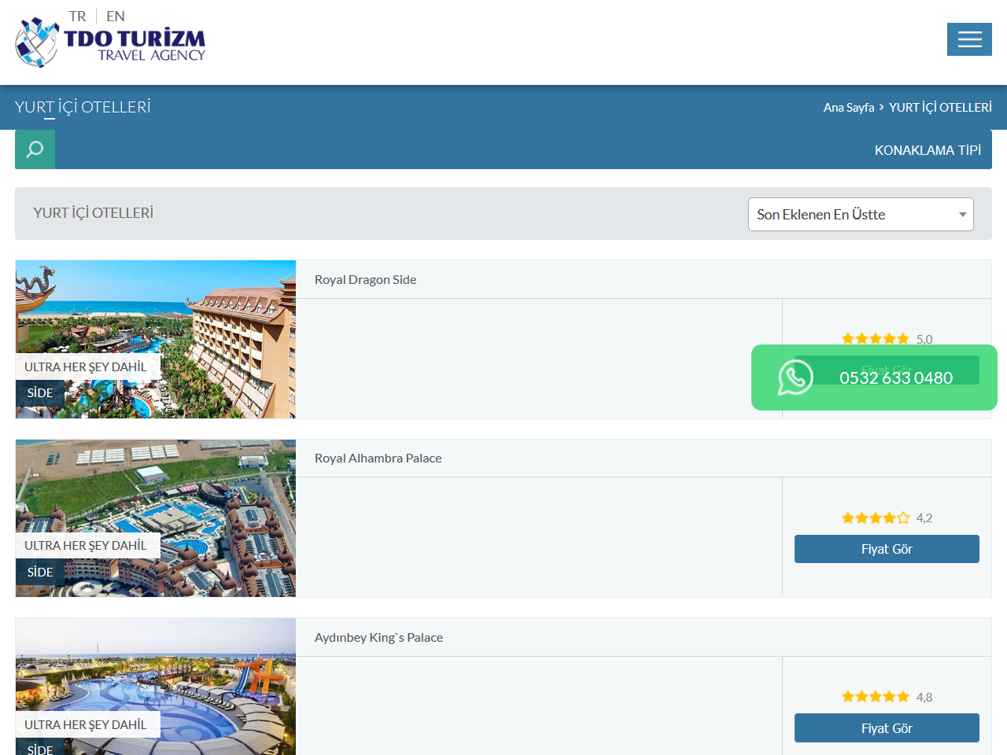Open the hamburger menu
The width and height of the screenshot is (1007, 755).
pos(969,39)
